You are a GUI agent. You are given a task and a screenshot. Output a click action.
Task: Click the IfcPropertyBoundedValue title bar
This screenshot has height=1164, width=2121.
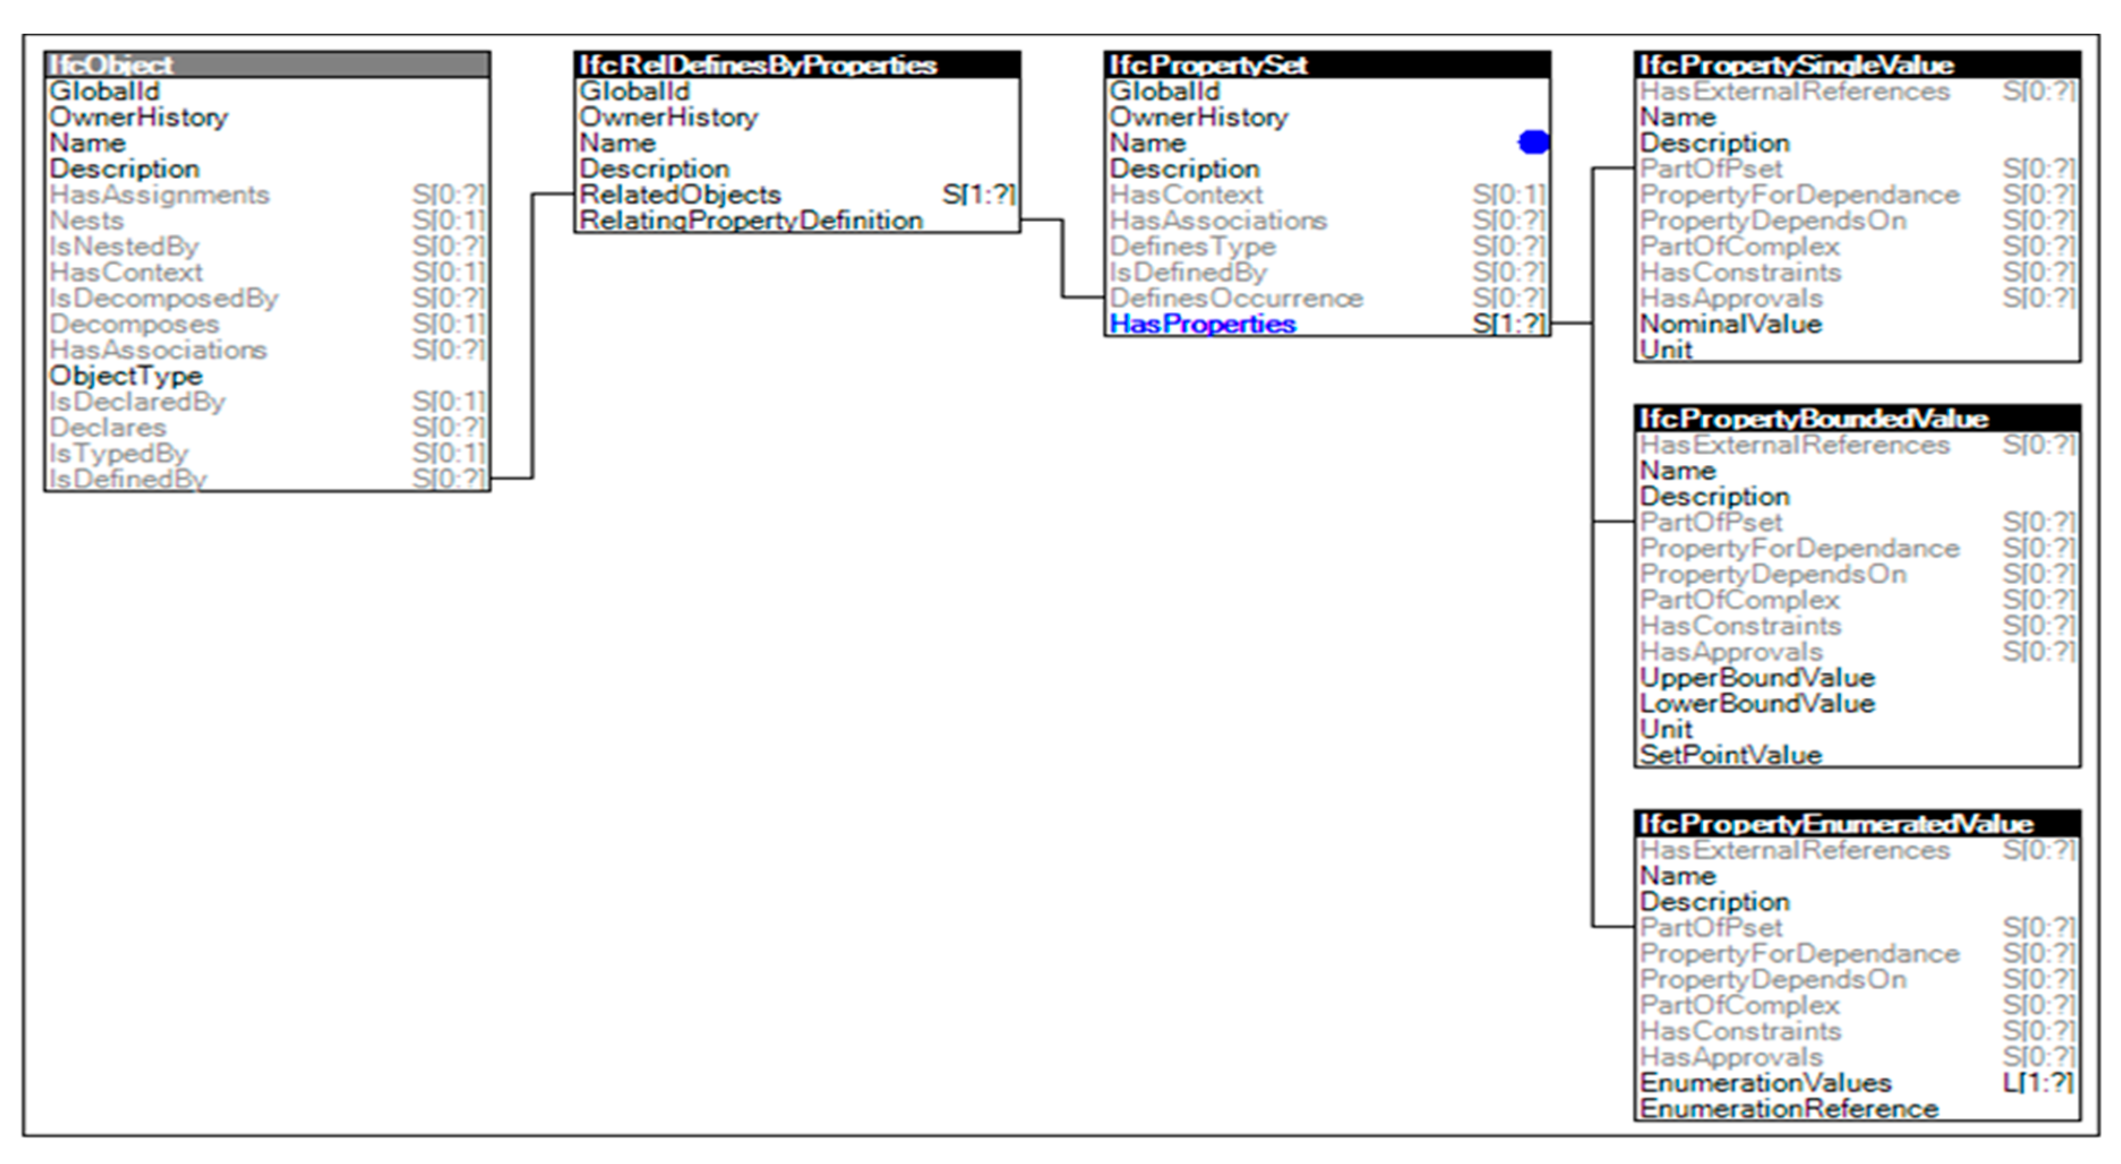[x=1857, y=418]
